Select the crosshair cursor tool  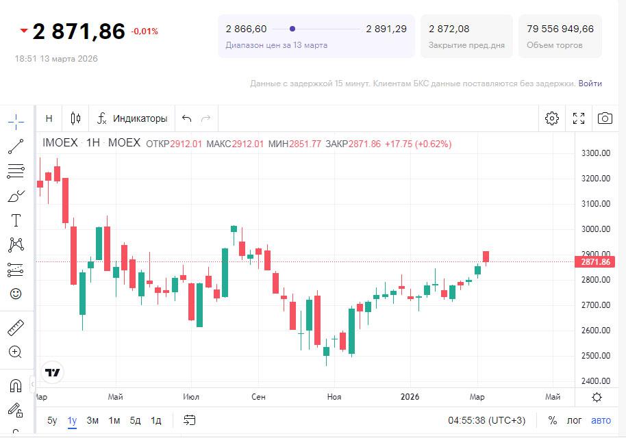tap(16, 122)
